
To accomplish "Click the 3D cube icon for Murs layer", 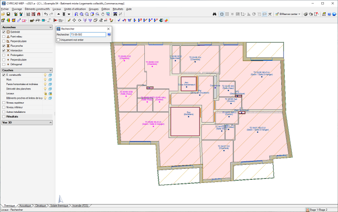I will pyautogui.click(x=50, y=80).
